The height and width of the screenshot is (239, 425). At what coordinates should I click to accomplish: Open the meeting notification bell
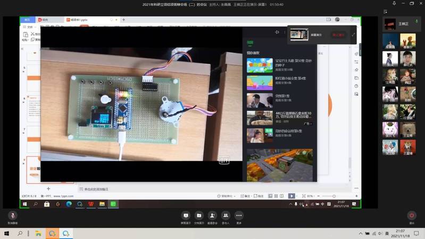(x=394, y=3)
